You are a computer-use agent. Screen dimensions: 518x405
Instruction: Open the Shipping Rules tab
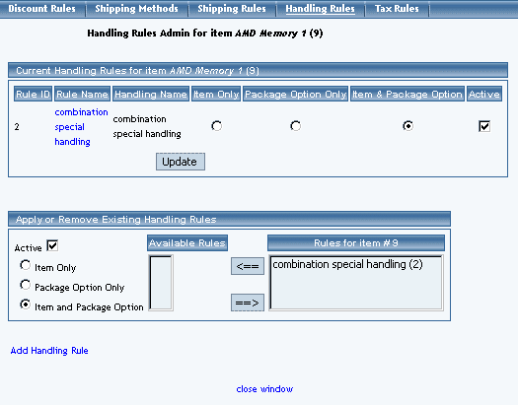(x=232, y=8)
